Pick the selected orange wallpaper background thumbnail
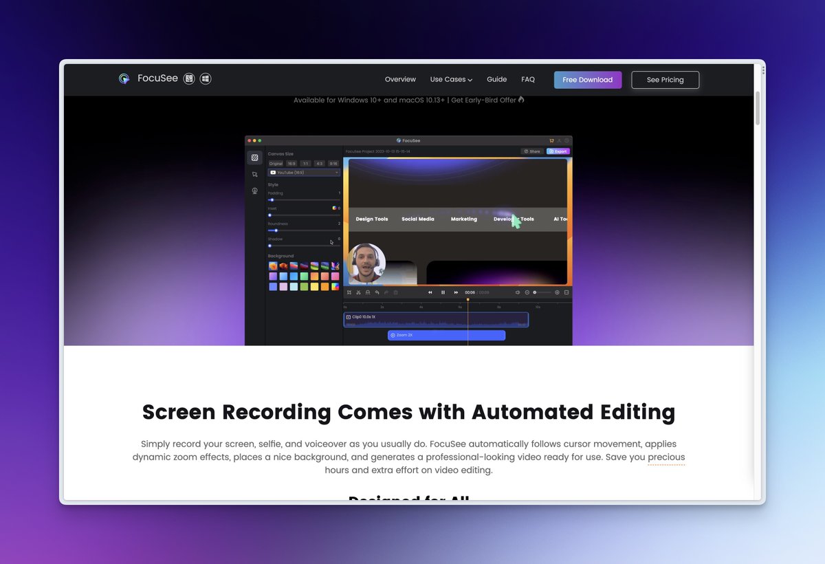 tap(273, 265)
